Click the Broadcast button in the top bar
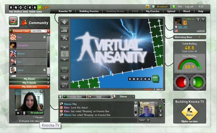 160,7
